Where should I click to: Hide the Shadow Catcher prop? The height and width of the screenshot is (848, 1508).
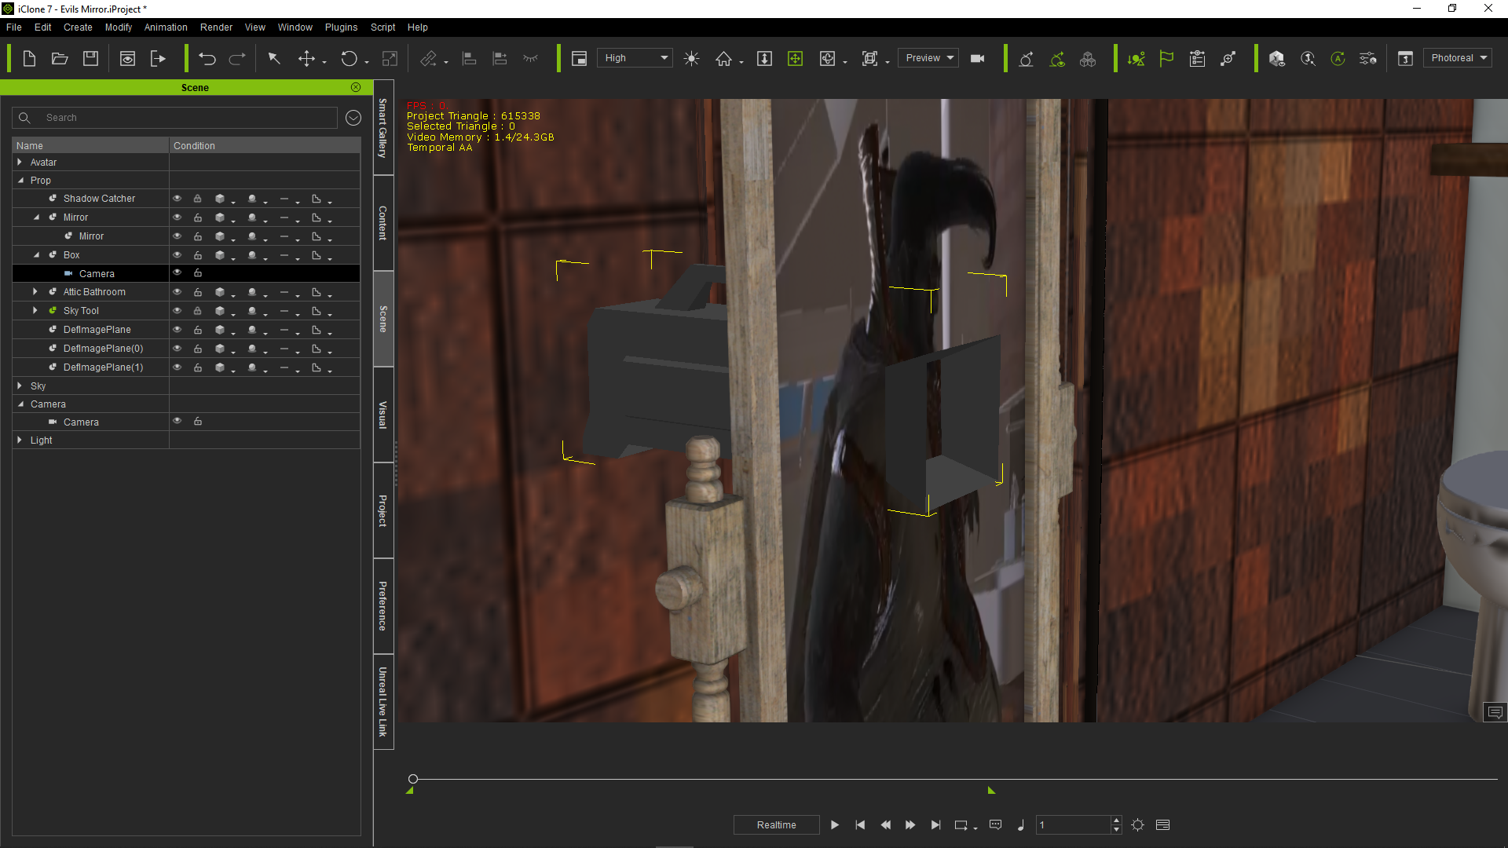(177, 198)
